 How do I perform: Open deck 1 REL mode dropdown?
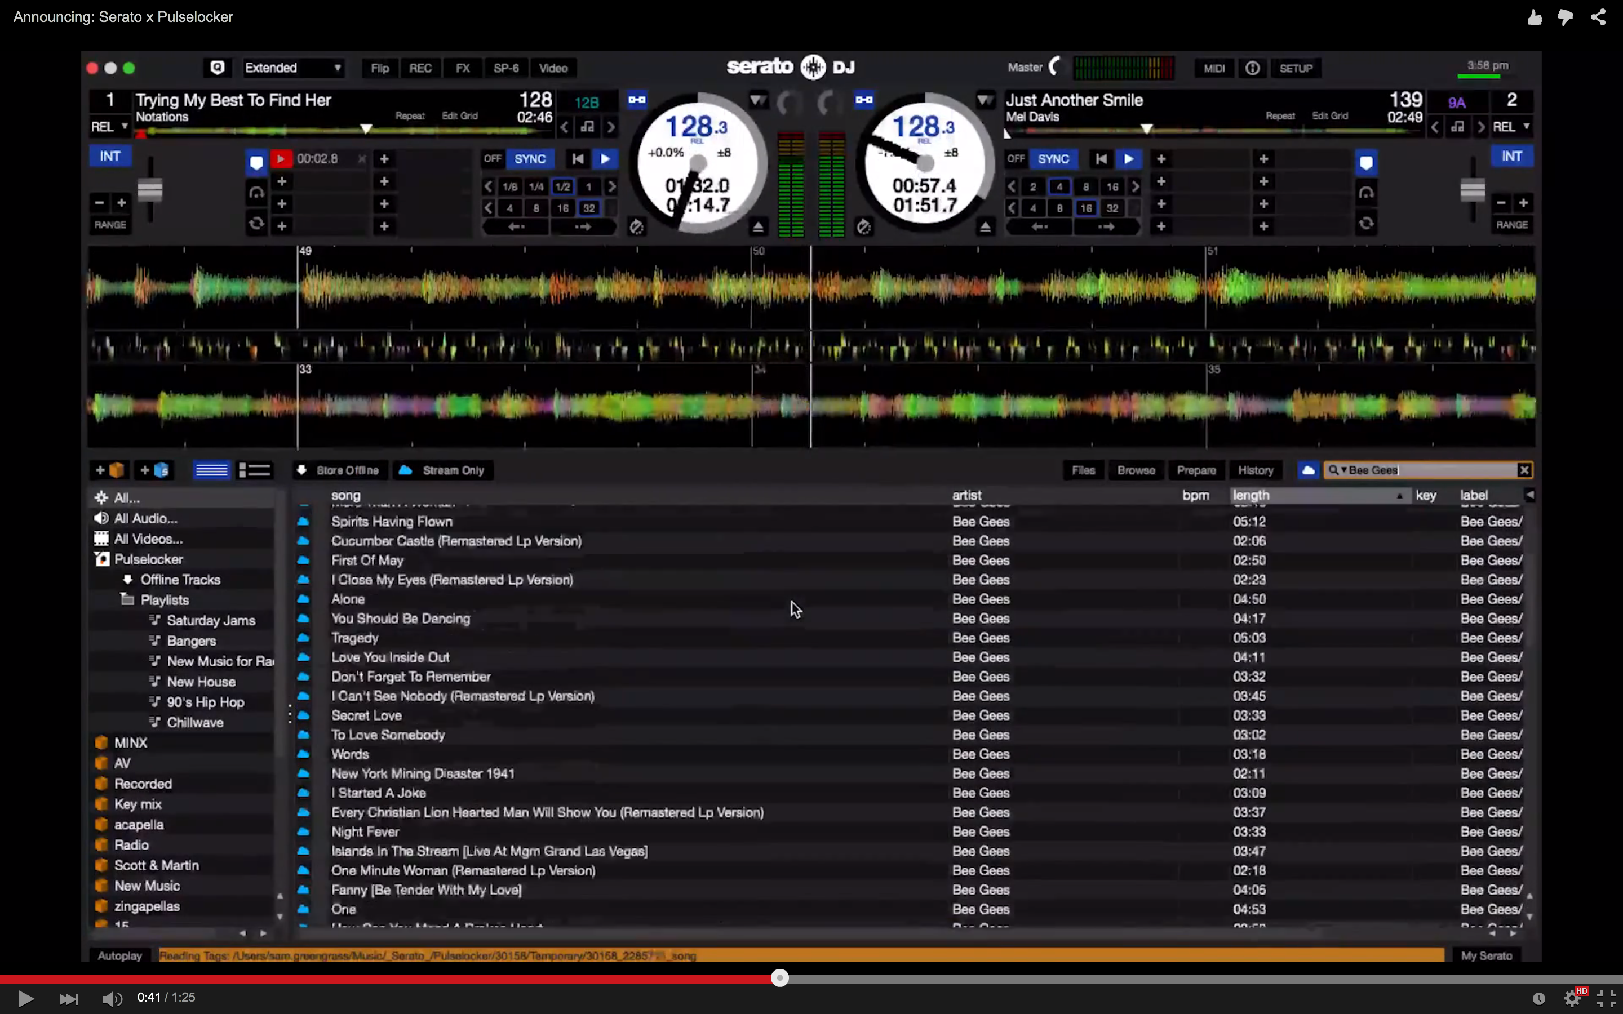coord(110,127)
